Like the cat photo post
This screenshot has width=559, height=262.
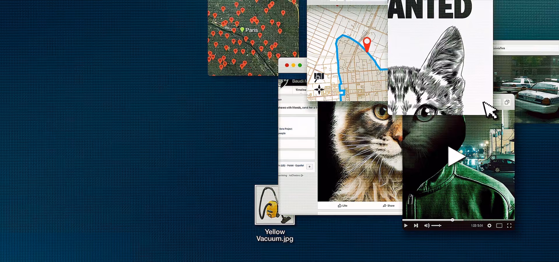tap(342, 206)
